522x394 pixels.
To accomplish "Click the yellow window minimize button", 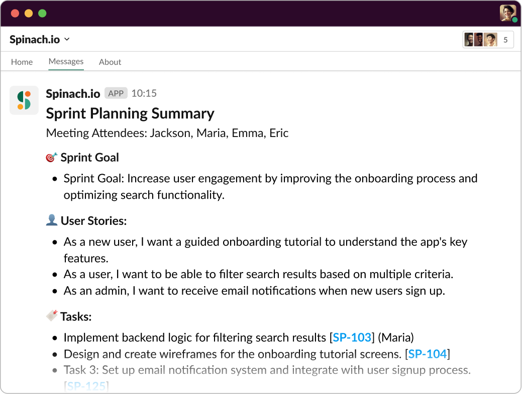I will click(29, 13).
